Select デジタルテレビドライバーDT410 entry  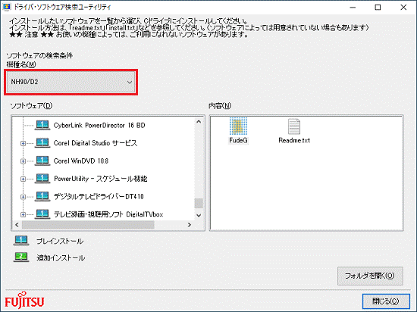pyautogui.click(x=99, y=196)
